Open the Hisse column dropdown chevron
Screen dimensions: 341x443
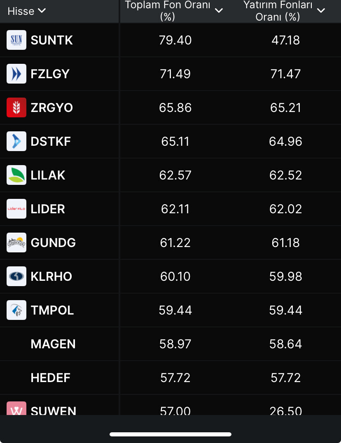tap(42, 11)
